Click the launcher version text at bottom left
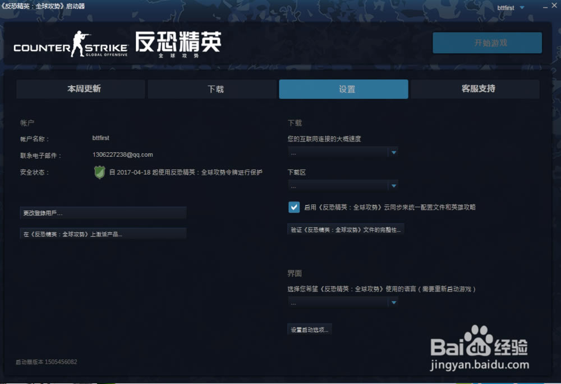561x384 pixels. point(47,362)
